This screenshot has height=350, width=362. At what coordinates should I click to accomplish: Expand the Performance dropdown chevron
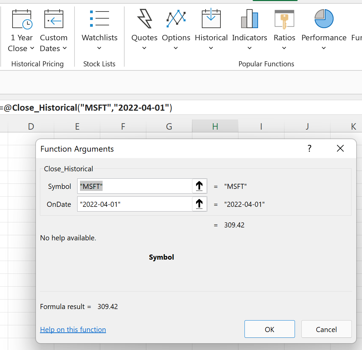(x=324, y=48)
